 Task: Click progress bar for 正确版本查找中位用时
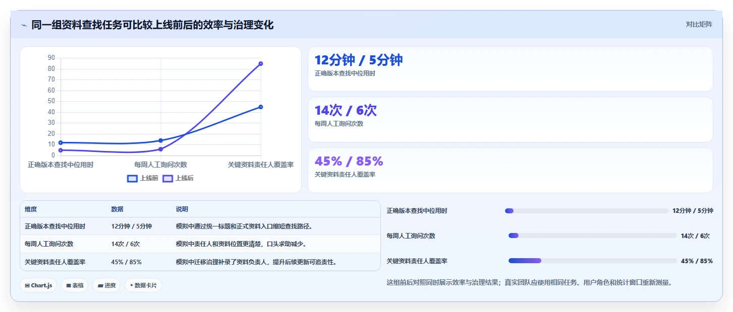coord(586,211)
